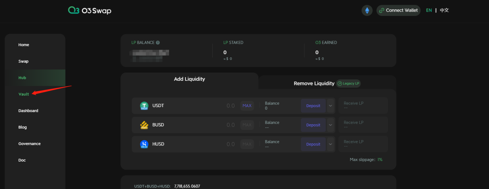Switch language to 中文

click(444, 10)
